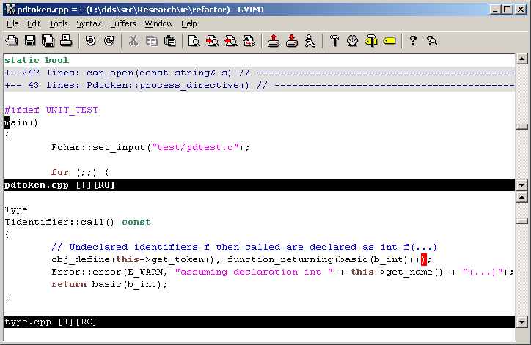Click the bottom pane scrollbar down arrow
Viewport: 531px width, 345px height.
pos(522,322)
